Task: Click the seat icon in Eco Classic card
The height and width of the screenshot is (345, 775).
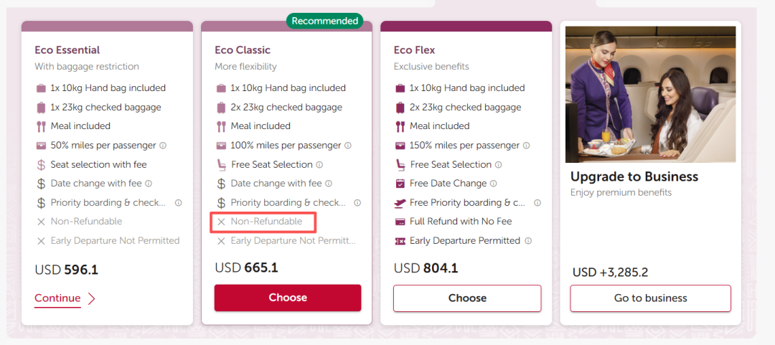Action: point(221,165)
